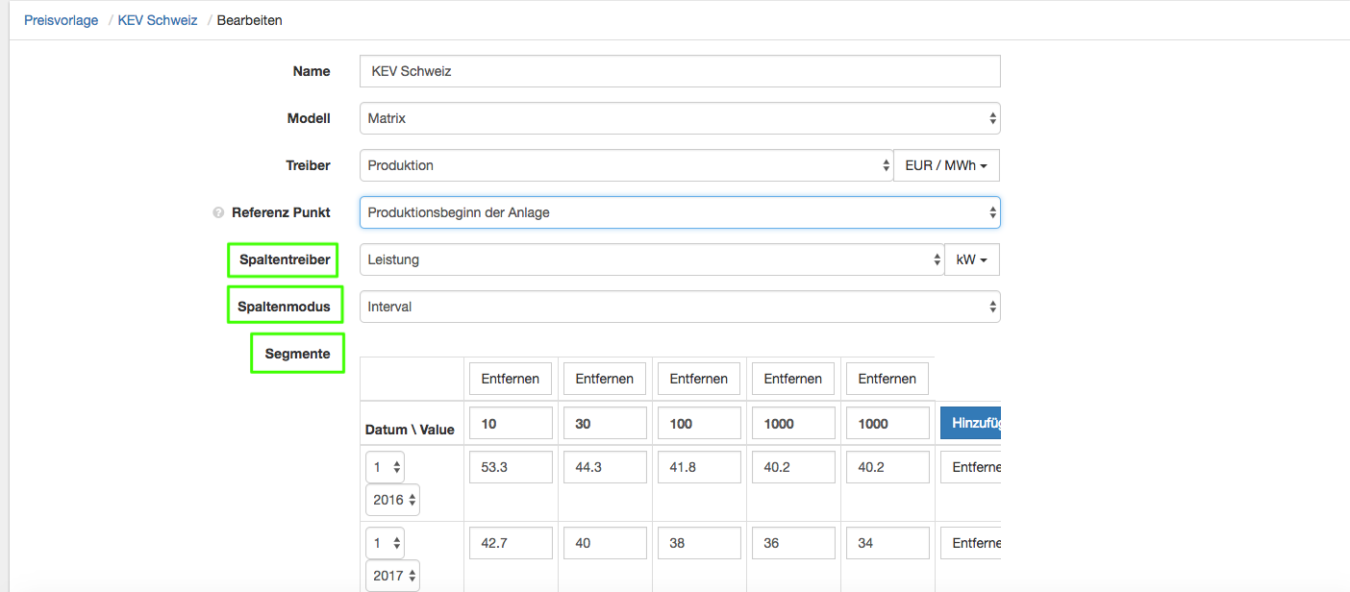The width and height of the screenshot is (1350, 592).
Task: Open the kW unit dropdown
Action: (x=972, y=259)
